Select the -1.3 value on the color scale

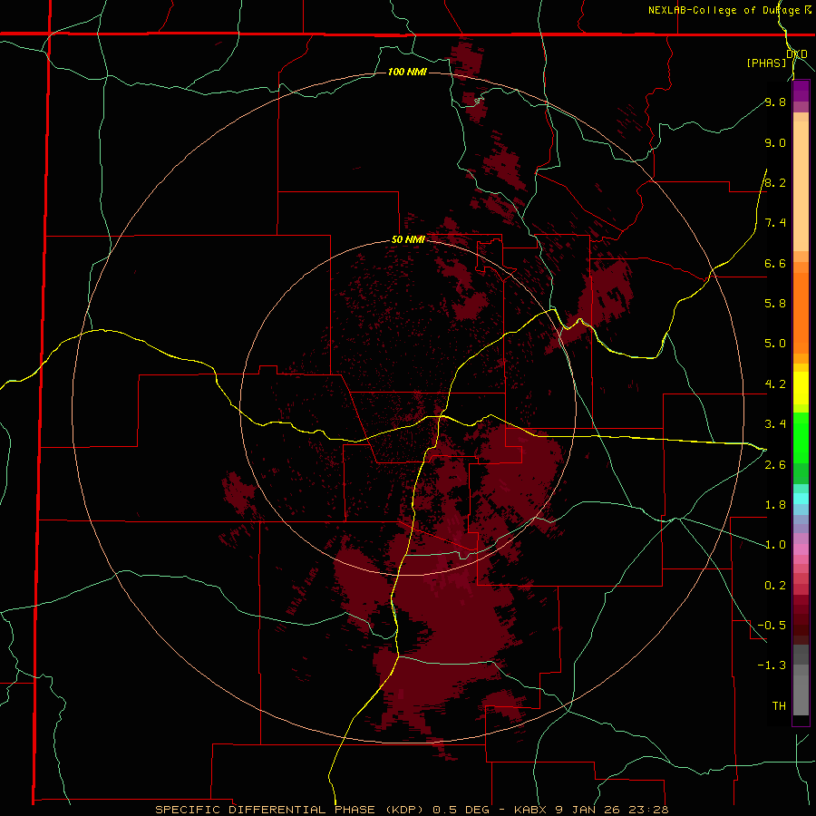(x=772, y=665)
